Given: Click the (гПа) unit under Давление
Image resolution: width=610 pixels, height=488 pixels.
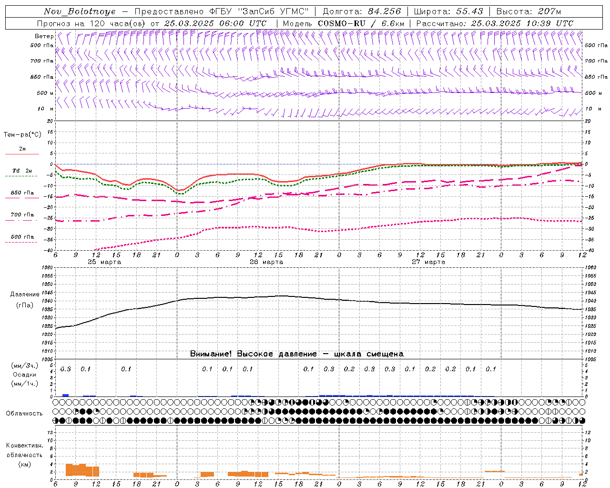Looking at the screenshot, I should (x=25, y=305).
